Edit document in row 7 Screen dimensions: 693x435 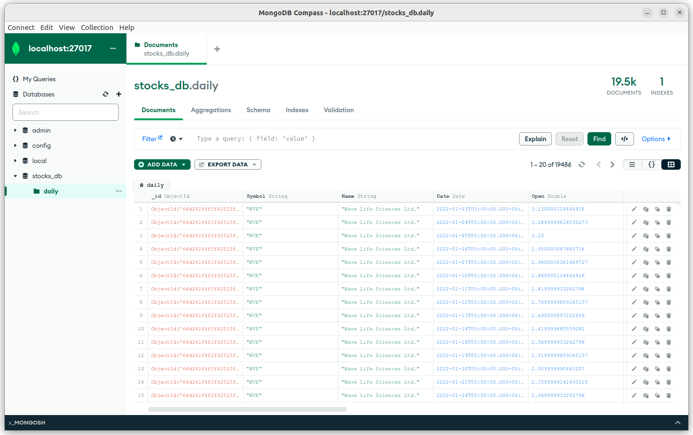point(634,289)
